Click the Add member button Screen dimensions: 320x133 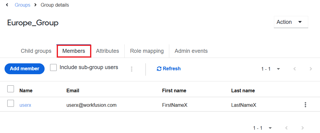pyautogui.click(x=25, y=69)
